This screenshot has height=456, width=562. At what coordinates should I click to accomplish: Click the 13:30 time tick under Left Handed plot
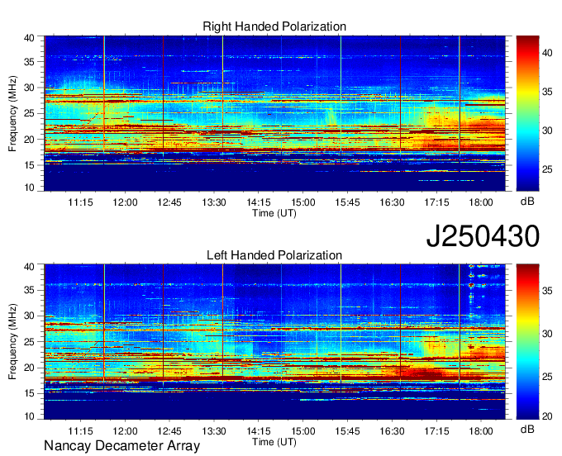click(x=214, y=431)
